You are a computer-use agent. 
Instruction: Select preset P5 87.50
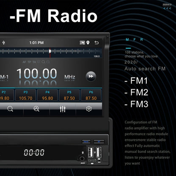(x=69, y=95)
